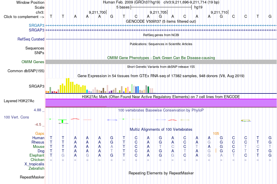The image size is (277, 184).
Task: Click the green T logo in PhyloP track
Action: click(x=63, y=121)
